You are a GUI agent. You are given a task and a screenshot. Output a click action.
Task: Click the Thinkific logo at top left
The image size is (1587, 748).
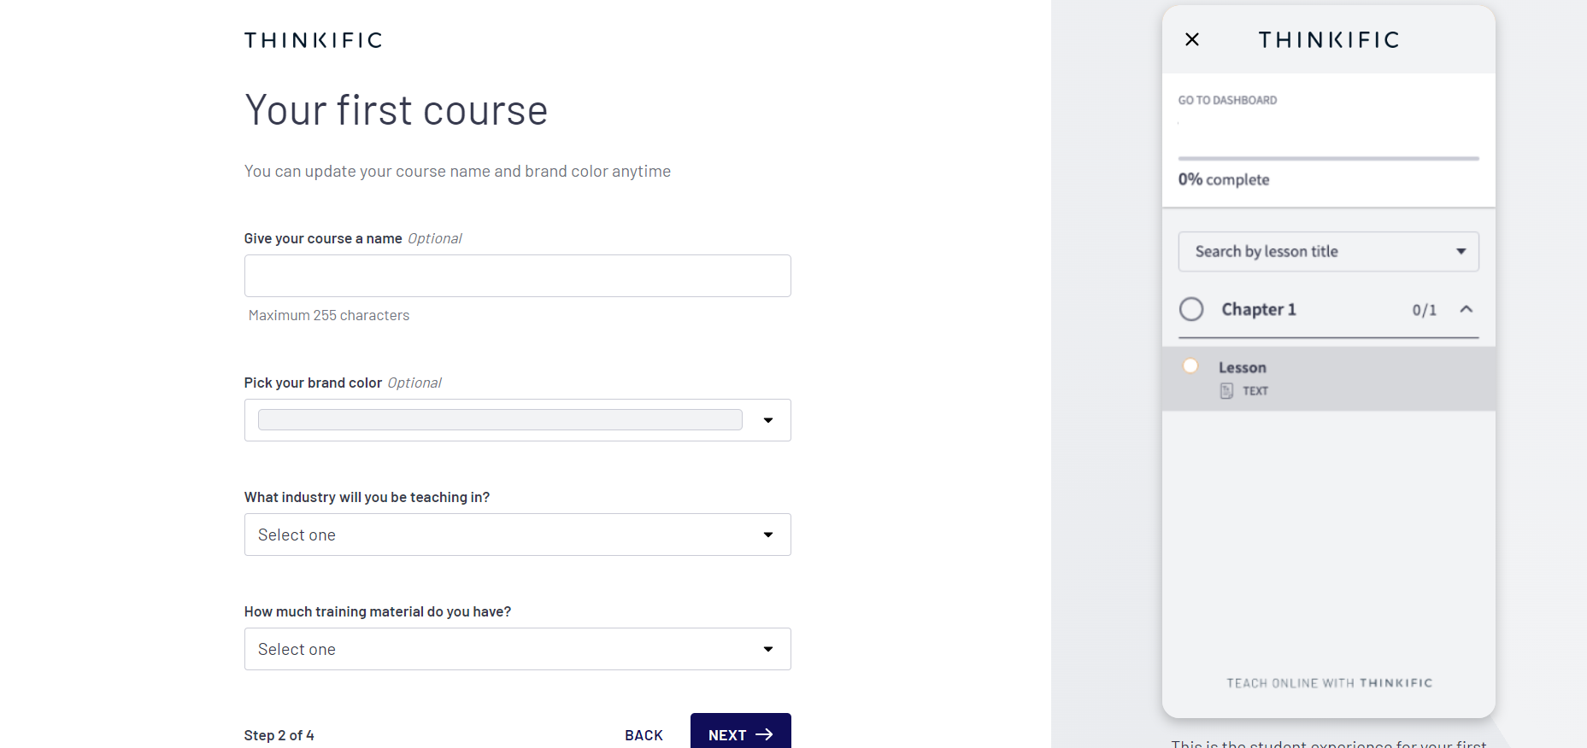click(x=313, y=40)
